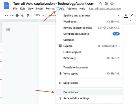Image resolution: width=137 pixels, height=105 pixels.
Task: Open Explore from Tools menu
Action: click(89, 46)
